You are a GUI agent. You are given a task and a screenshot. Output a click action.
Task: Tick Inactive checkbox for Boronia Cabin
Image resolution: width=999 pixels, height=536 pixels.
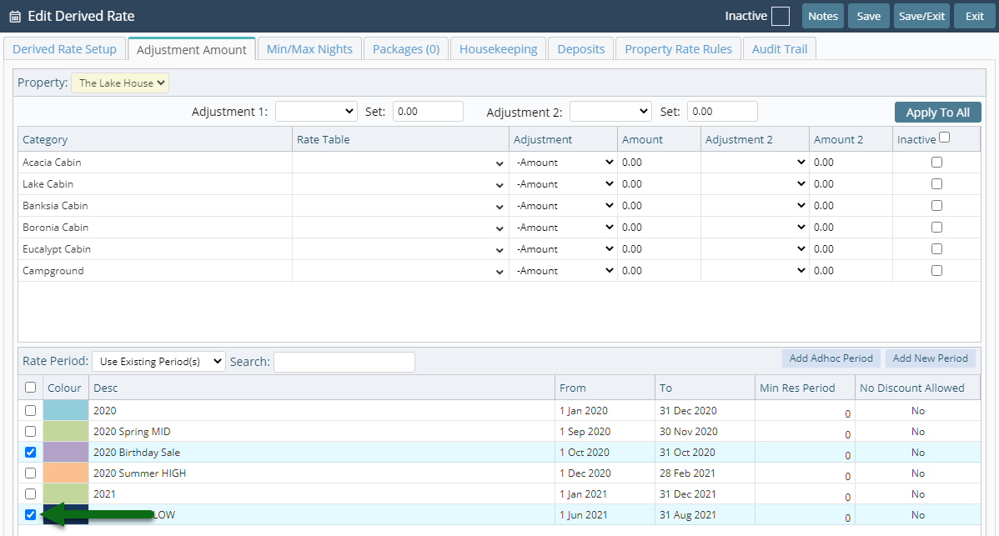coord(936,228)
